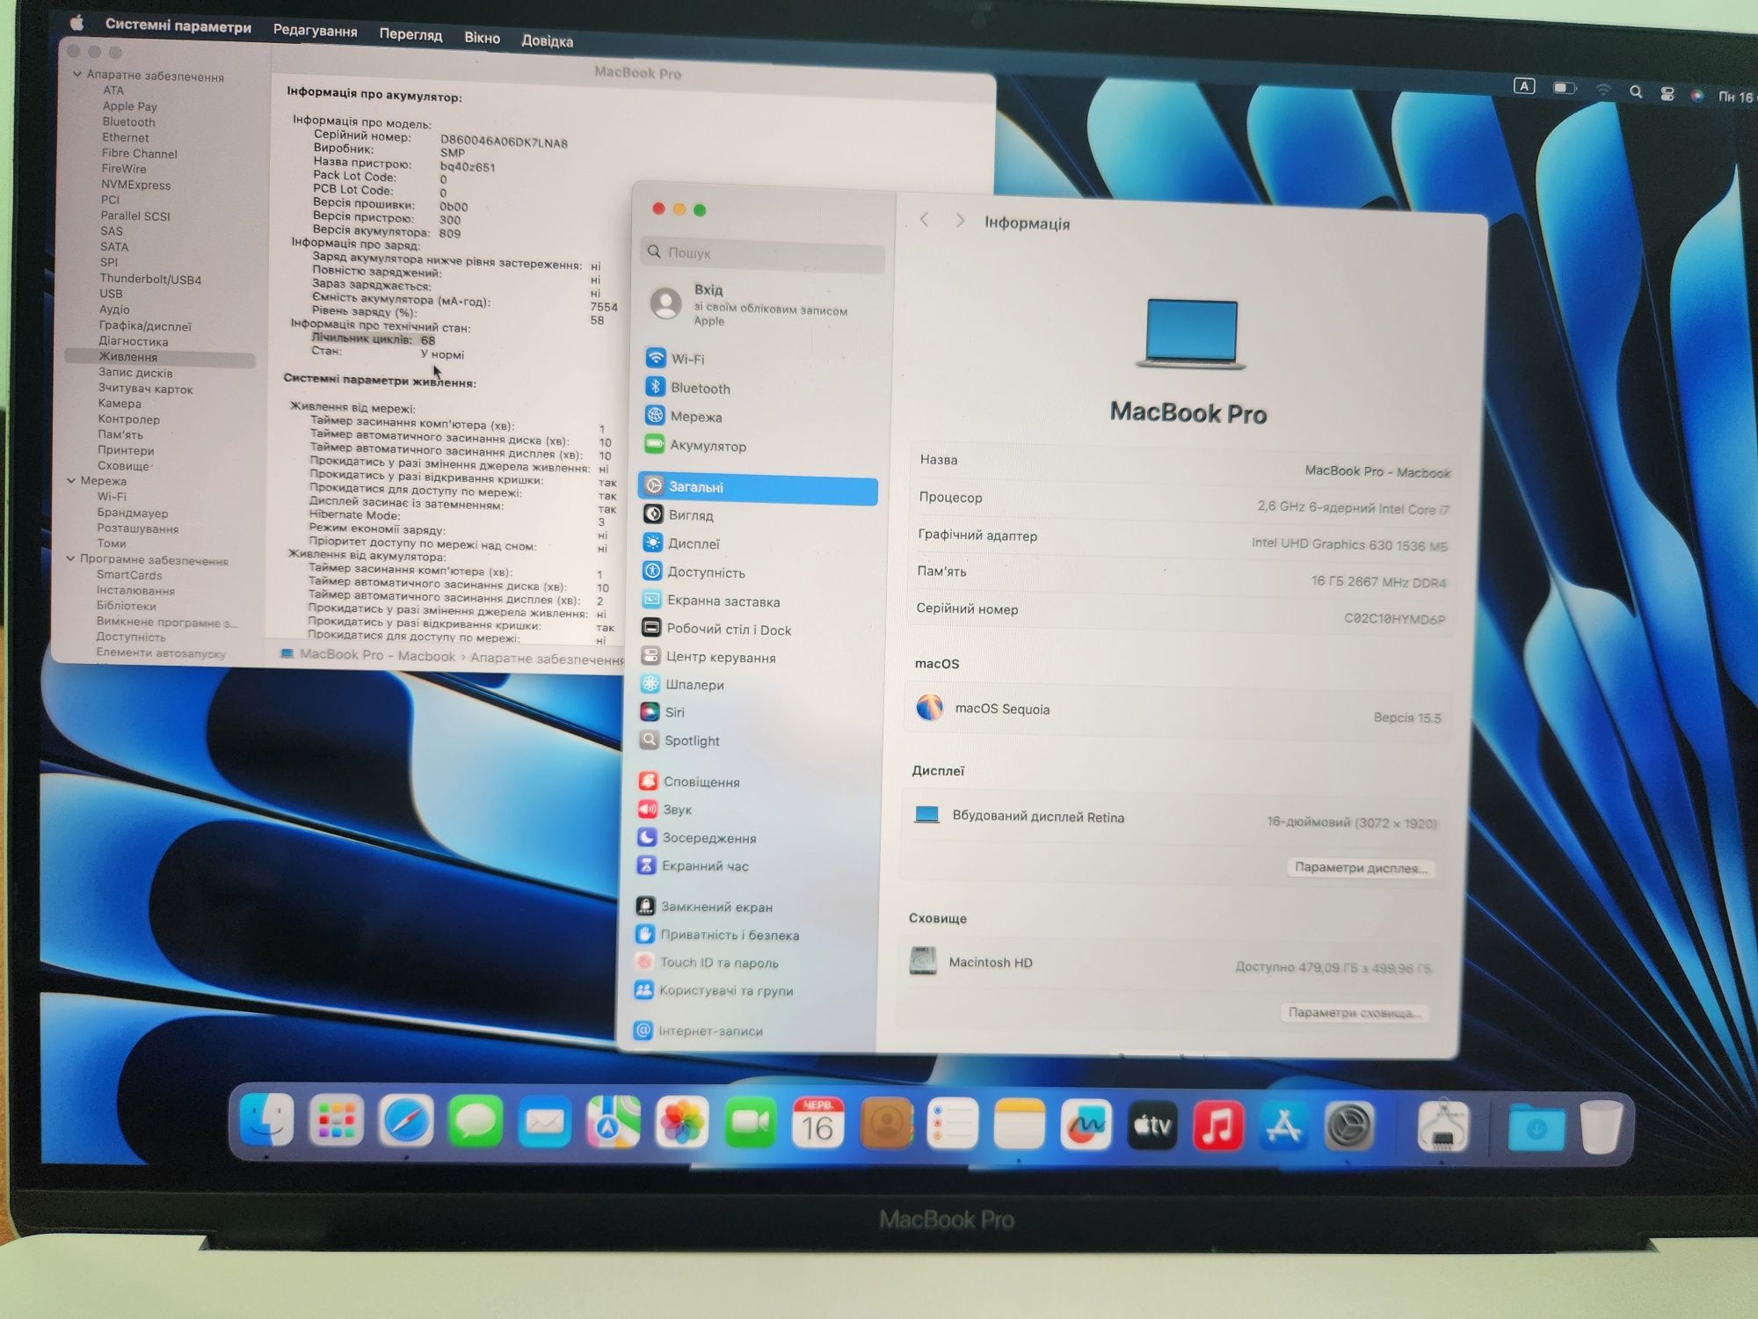This screenshot has width=1758, height=1319.
Task: Open the Apple menu
Action: coord(77,23)
